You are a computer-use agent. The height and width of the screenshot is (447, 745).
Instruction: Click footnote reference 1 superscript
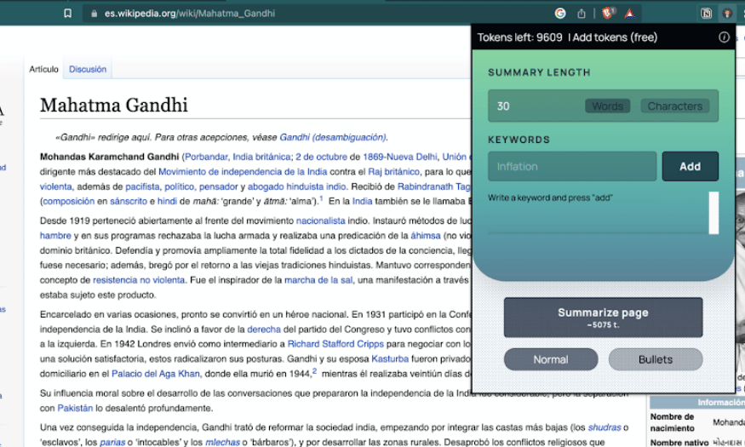tap(321, 198)
